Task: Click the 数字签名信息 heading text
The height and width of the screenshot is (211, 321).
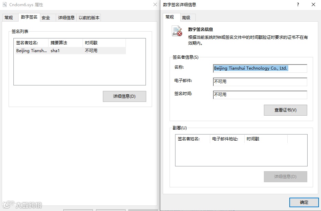Action: tap(201, 30)
